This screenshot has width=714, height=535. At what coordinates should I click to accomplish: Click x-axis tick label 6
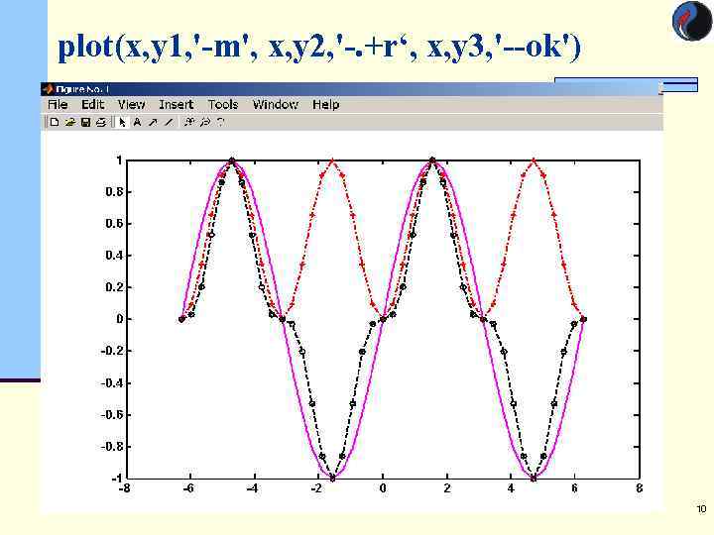point(574,488)
